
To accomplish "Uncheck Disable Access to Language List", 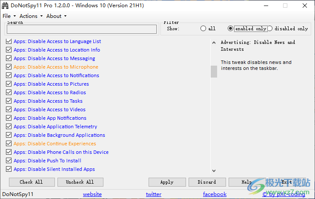I will pos(9,41).
